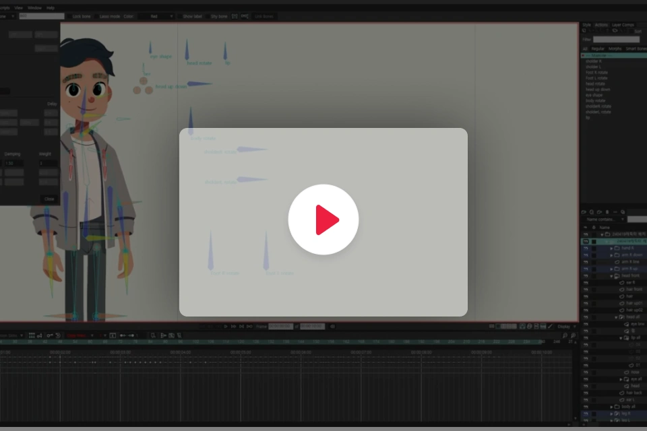
Task: Toggle visibility of 'hair front' layer
Action: 586,290
